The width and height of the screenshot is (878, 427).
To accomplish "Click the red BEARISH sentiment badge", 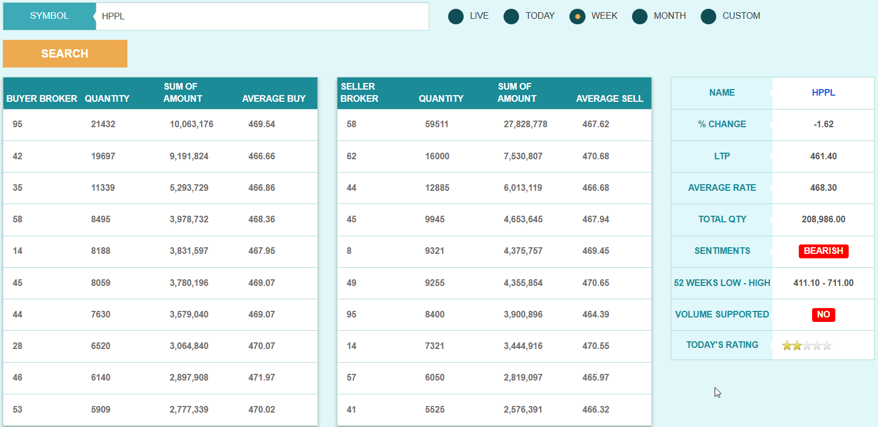I will pyautogui.click(x=823, y=251).
